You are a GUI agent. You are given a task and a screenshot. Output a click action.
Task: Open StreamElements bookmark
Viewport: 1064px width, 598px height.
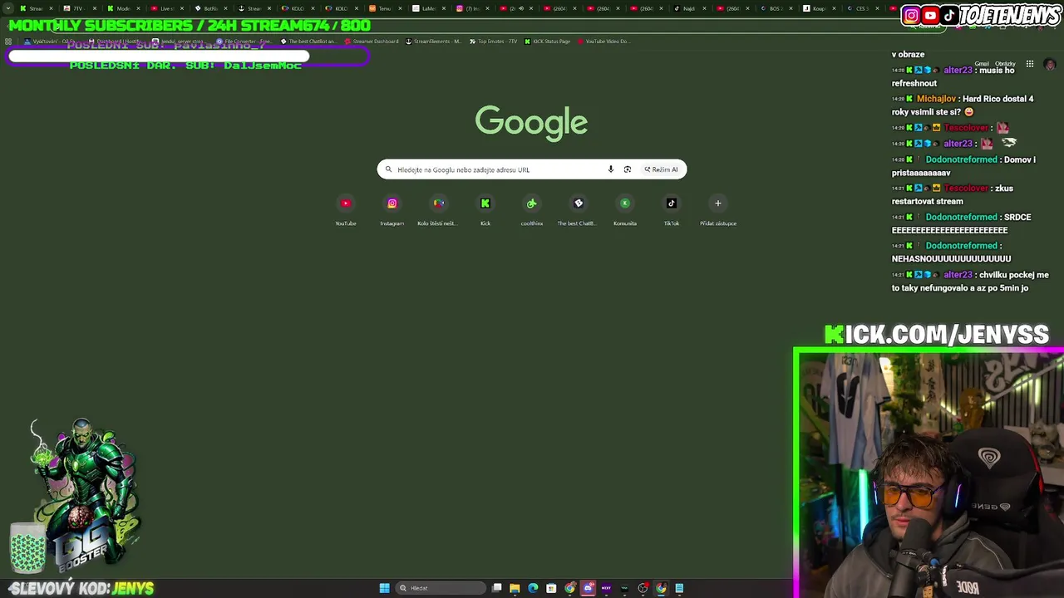pyautogui.click(x=433, y=42)
